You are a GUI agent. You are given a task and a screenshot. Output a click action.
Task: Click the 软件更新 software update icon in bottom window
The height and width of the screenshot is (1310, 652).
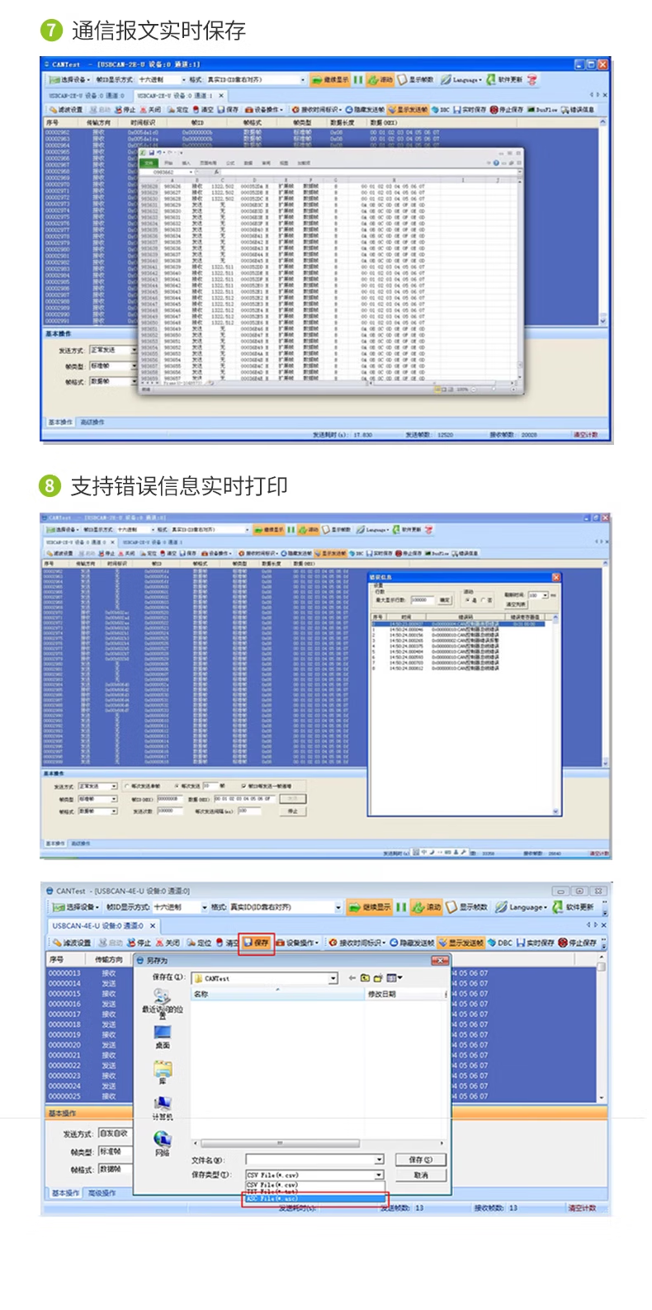573,907
